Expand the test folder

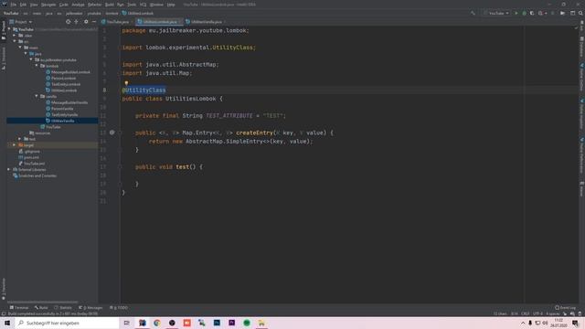[20, 139]
